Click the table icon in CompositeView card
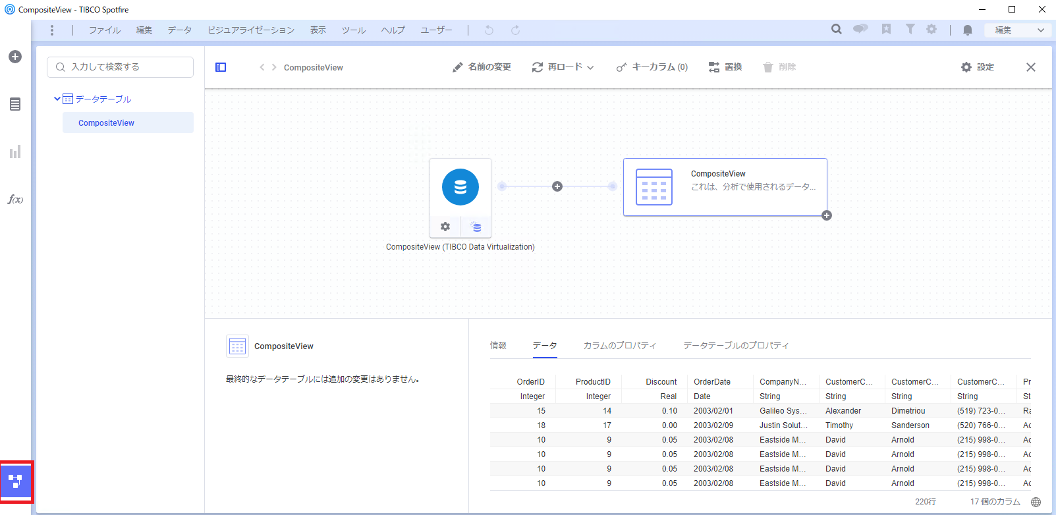 point(654,187)
